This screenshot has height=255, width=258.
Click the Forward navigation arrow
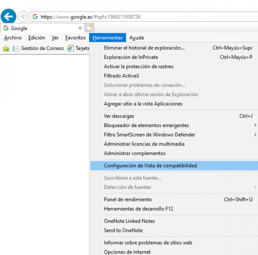coord(23,16)
